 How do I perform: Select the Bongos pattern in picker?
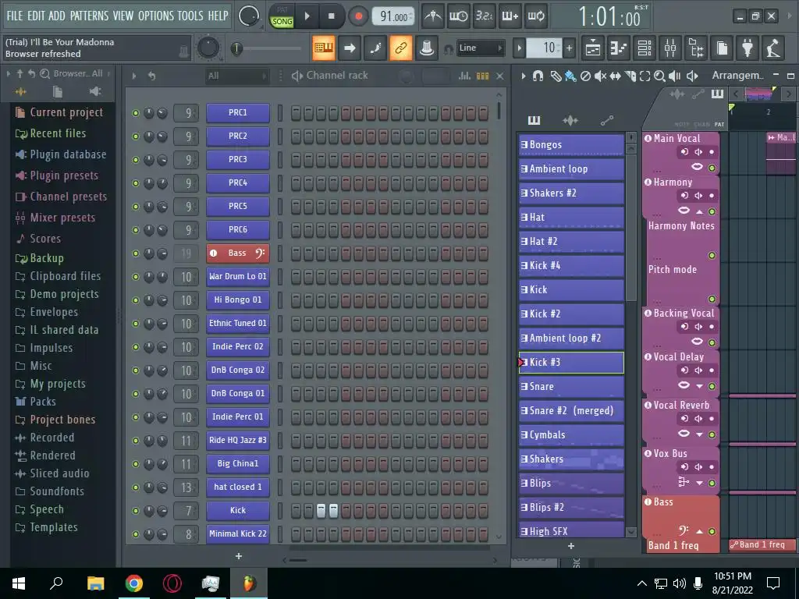[571, 144]
